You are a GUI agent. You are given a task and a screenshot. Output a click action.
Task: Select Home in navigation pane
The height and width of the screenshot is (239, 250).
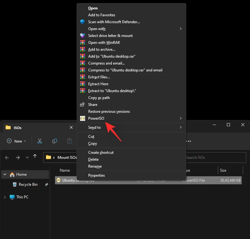click(25, 174)
